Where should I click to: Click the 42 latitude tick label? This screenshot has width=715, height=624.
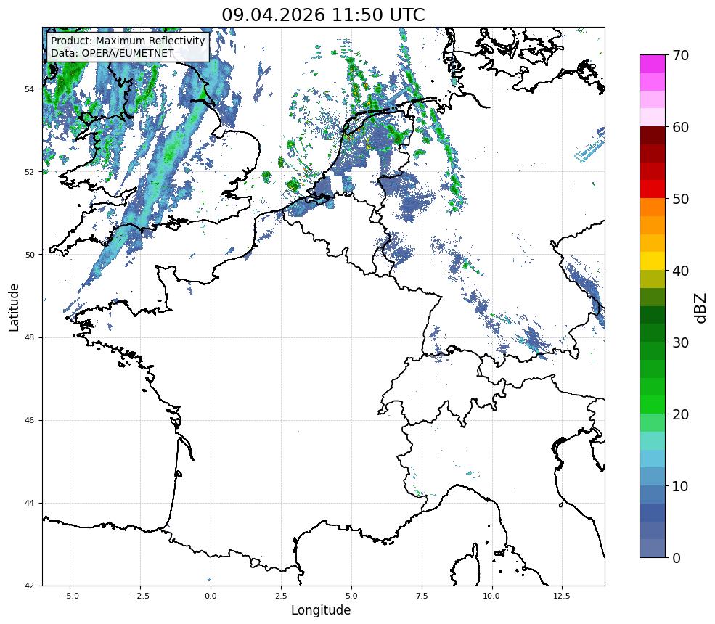pos(29,586)
